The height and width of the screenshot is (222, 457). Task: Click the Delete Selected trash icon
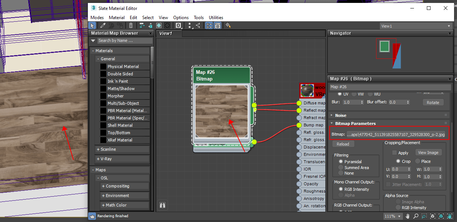pyautogui.click(x=131, y=25)
